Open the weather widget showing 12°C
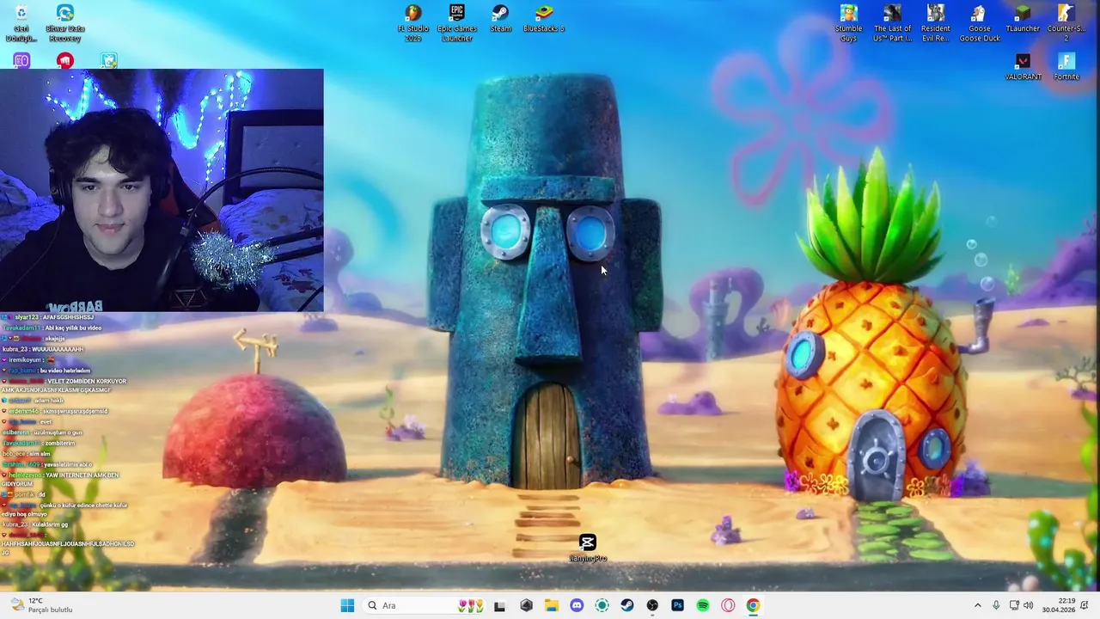The height and width of the screenshot is (619, 1100). [x=40, y=605]
